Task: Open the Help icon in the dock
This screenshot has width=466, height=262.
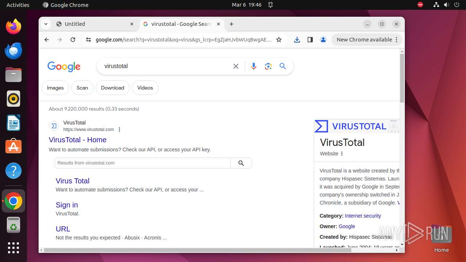Action: click(13, 171)
